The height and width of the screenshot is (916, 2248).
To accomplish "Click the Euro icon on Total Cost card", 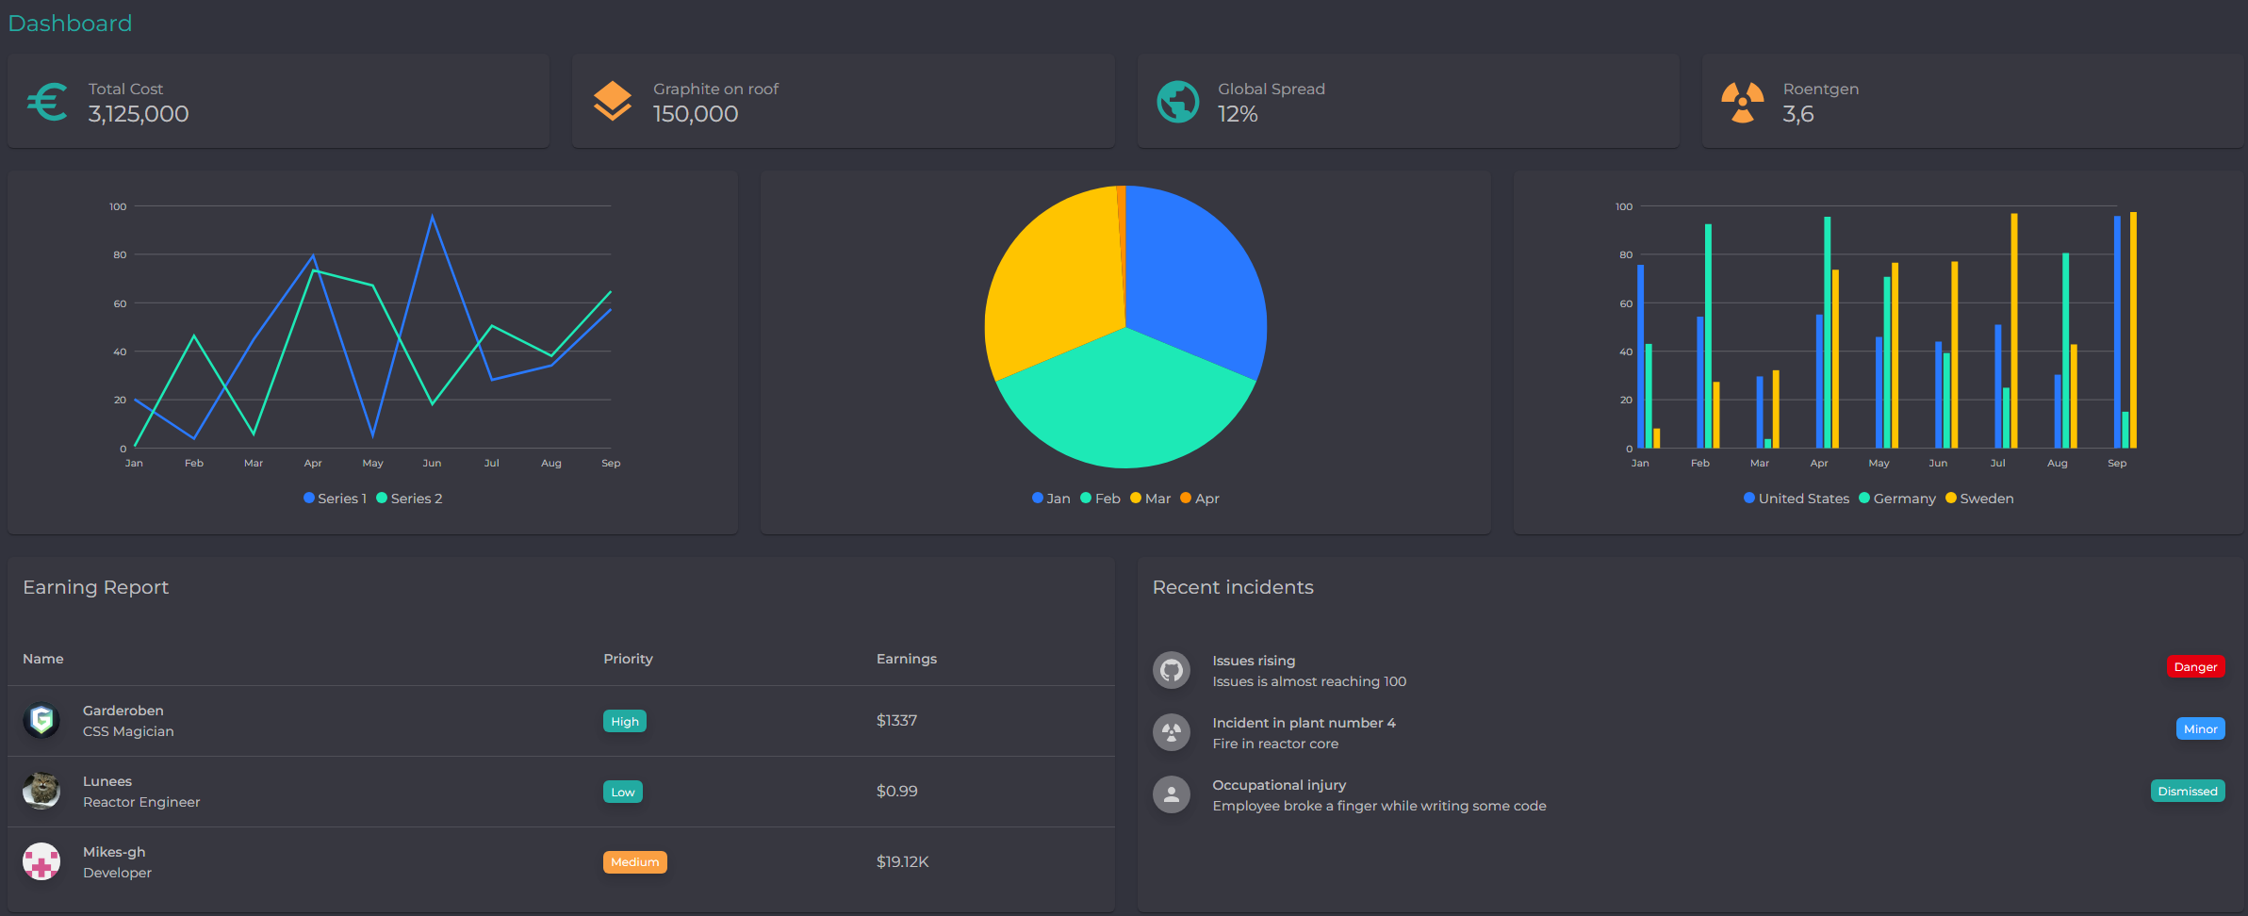I will click(47, 102).
